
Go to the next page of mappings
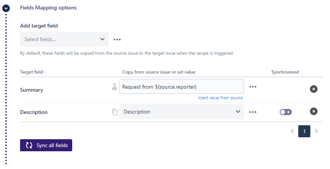tap(316, 131)
